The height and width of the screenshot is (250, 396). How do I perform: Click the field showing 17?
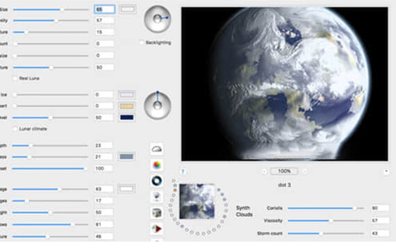[x=104, y=201]
